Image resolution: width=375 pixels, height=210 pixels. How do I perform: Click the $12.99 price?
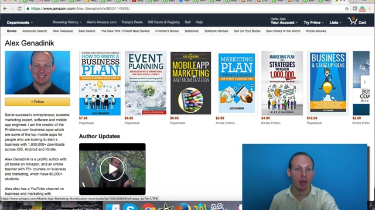(x=312, y=118)
